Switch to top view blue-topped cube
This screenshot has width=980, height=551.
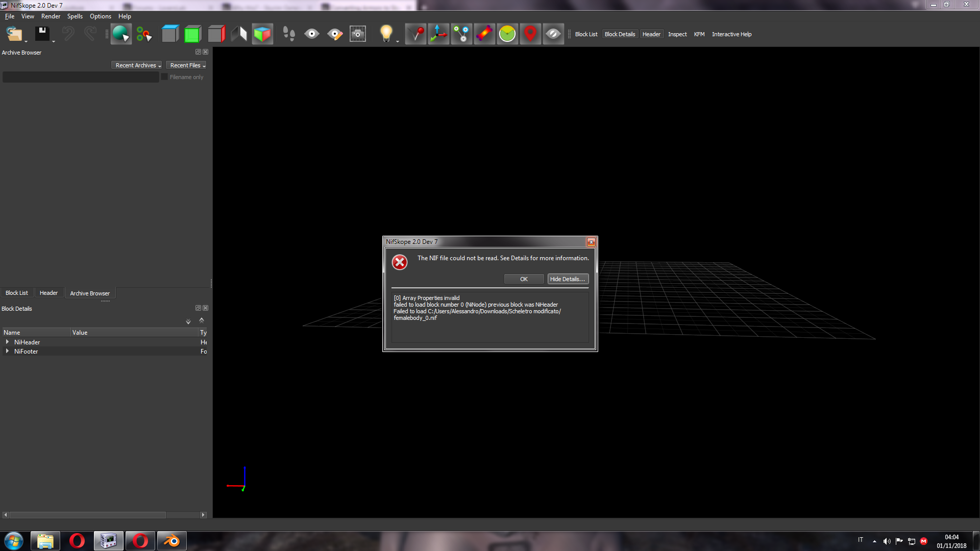pyautogui.click(x=170, y=34)
